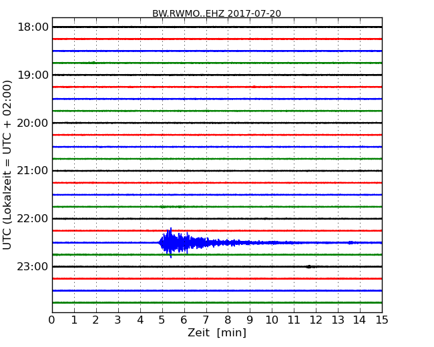
Task: Click the x-axis tick label 3
Action: coord(118,320)
